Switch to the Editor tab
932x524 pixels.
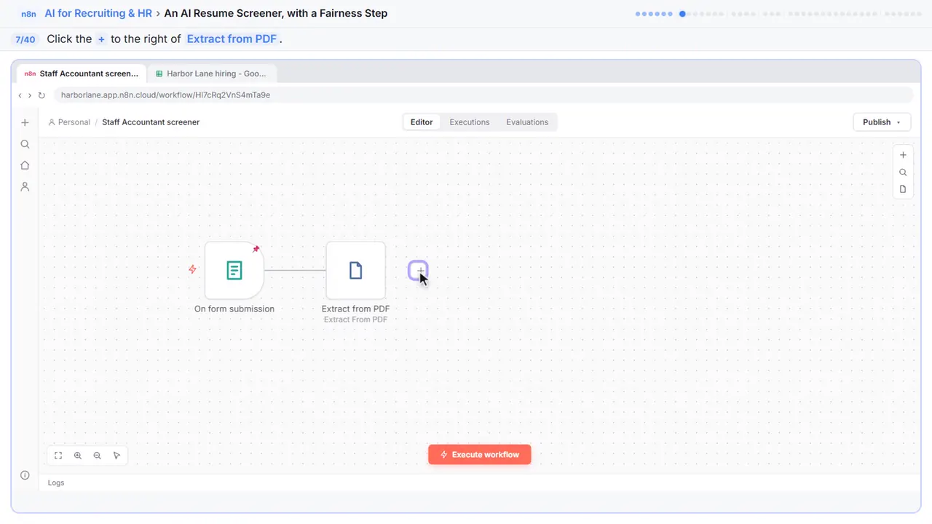[422, 122]
